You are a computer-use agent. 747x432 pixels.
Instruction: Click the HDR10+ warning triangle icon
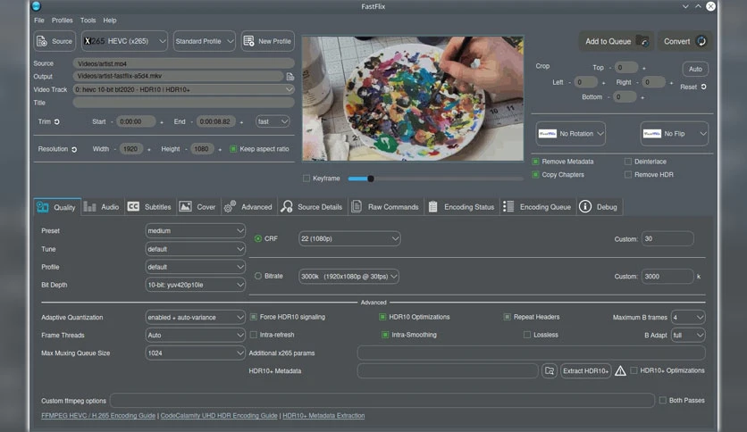pos(620,371)
